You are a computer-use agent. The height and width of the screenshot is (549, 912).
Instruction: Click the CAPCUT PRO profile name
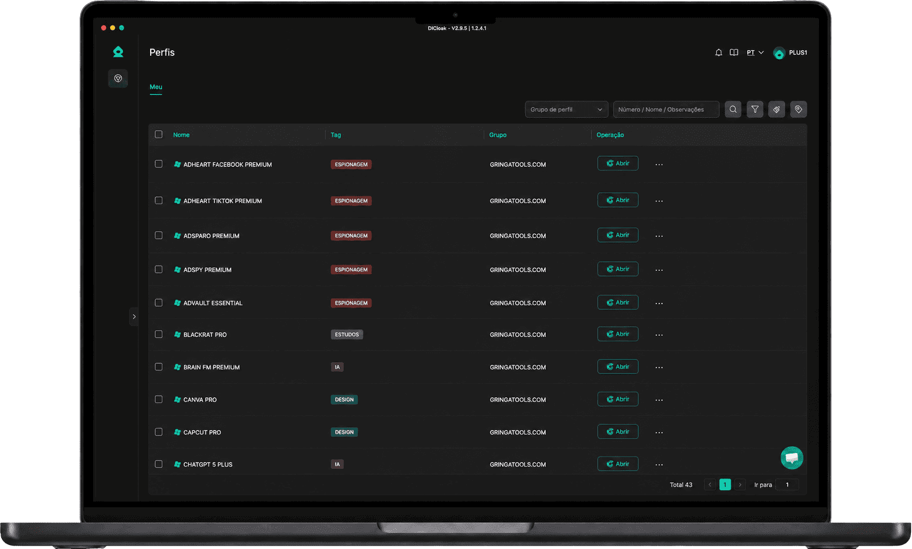(x=202, y=432)
